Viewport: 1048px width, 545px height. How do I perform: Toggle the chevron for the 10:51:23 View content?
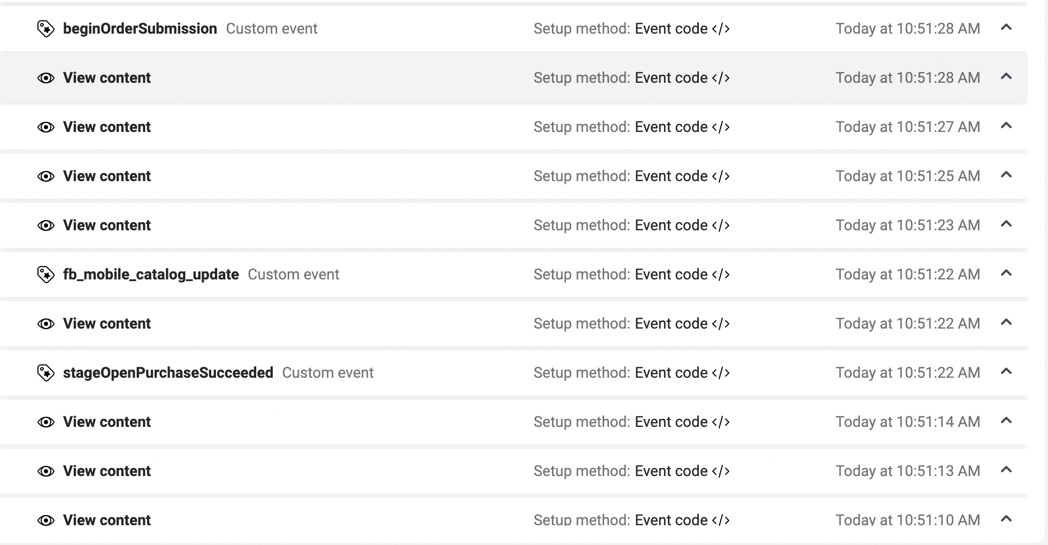[1006, 224]
